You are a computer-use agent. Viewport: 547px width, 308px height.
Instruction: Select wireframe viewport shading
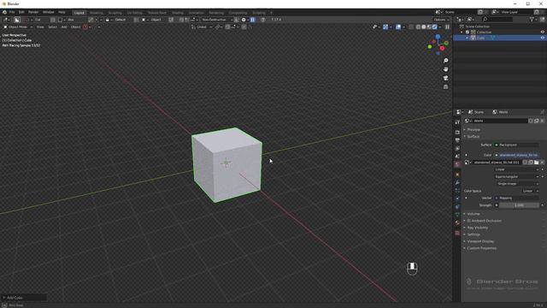pyautogui.click(x=418, y=27)
